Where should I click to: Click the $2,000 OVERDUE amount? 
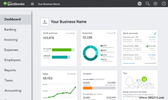[x=86, y=83]
